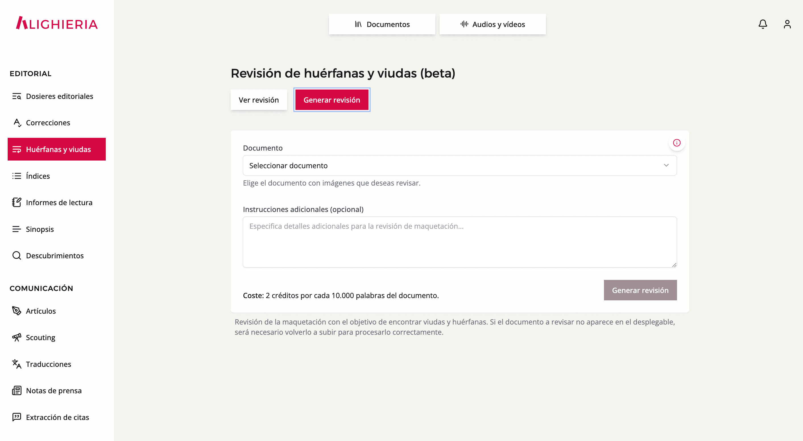Expand the Seleccionar documento dropdown
The image size is (803, 441).
(459, 166)
